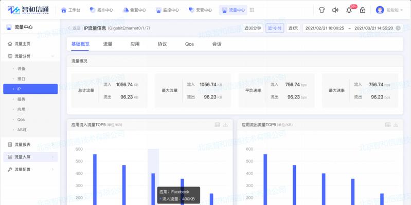Click the 流量中心 sidebar header icon
The width and height of the screenshot is (411, 205).
pyautogui.click(x=9, y=27)
